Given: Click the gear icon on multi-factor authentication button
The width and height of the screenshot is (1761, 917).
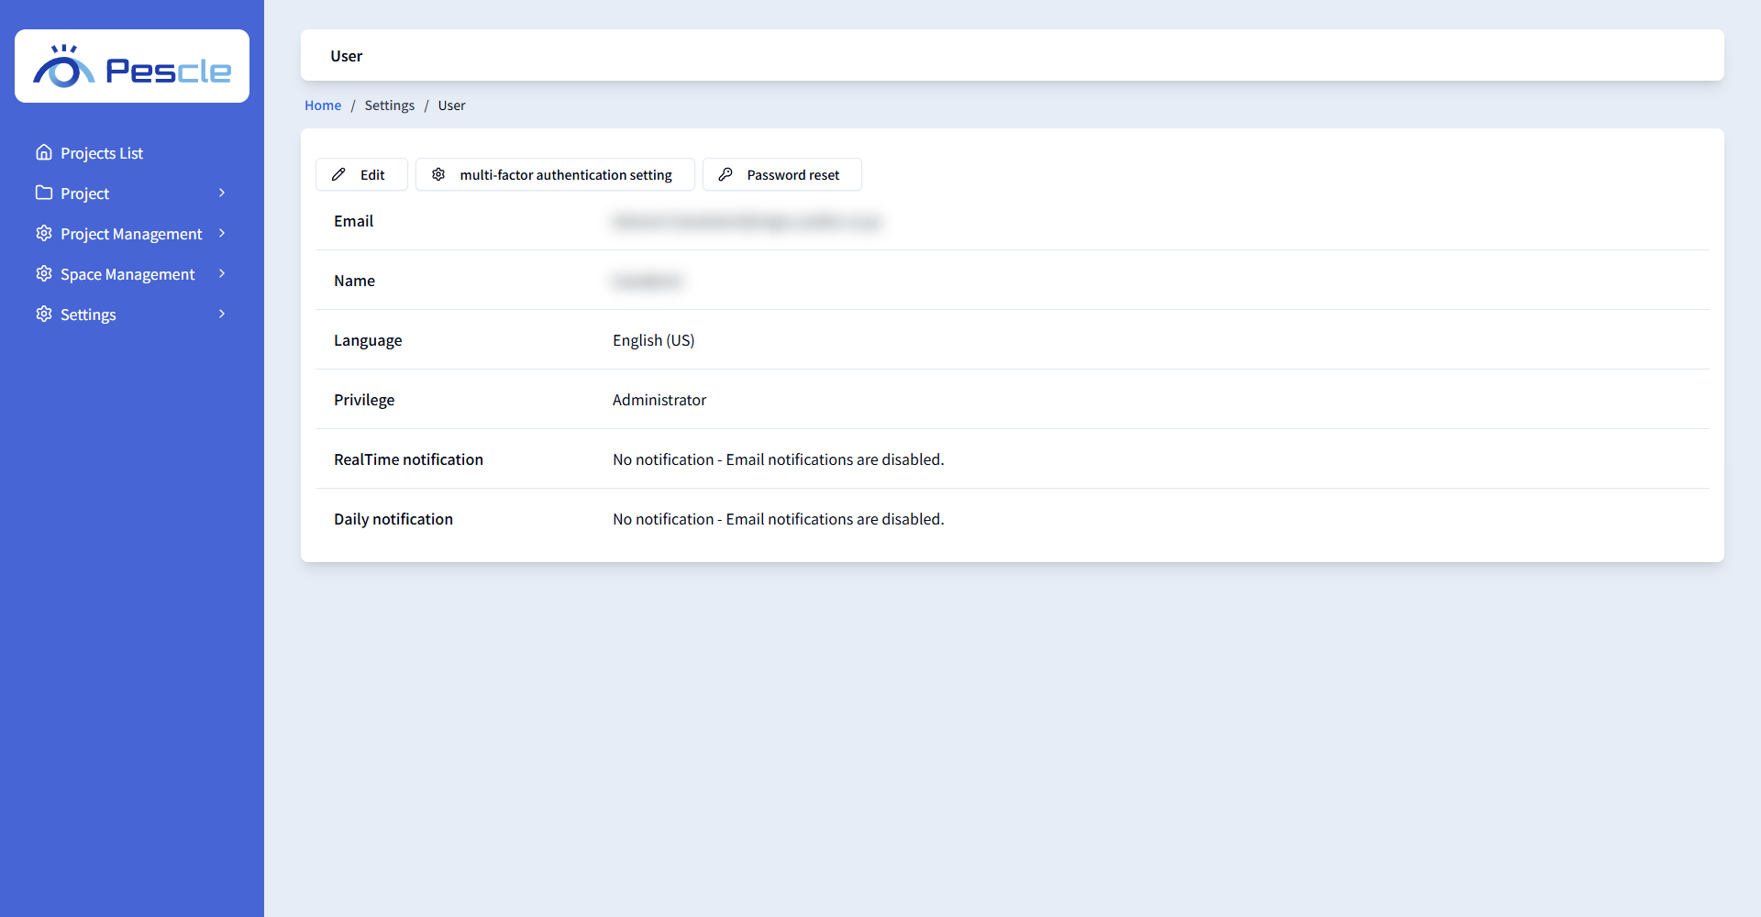Looking at the screenshot, I should [x=438, y=174].
